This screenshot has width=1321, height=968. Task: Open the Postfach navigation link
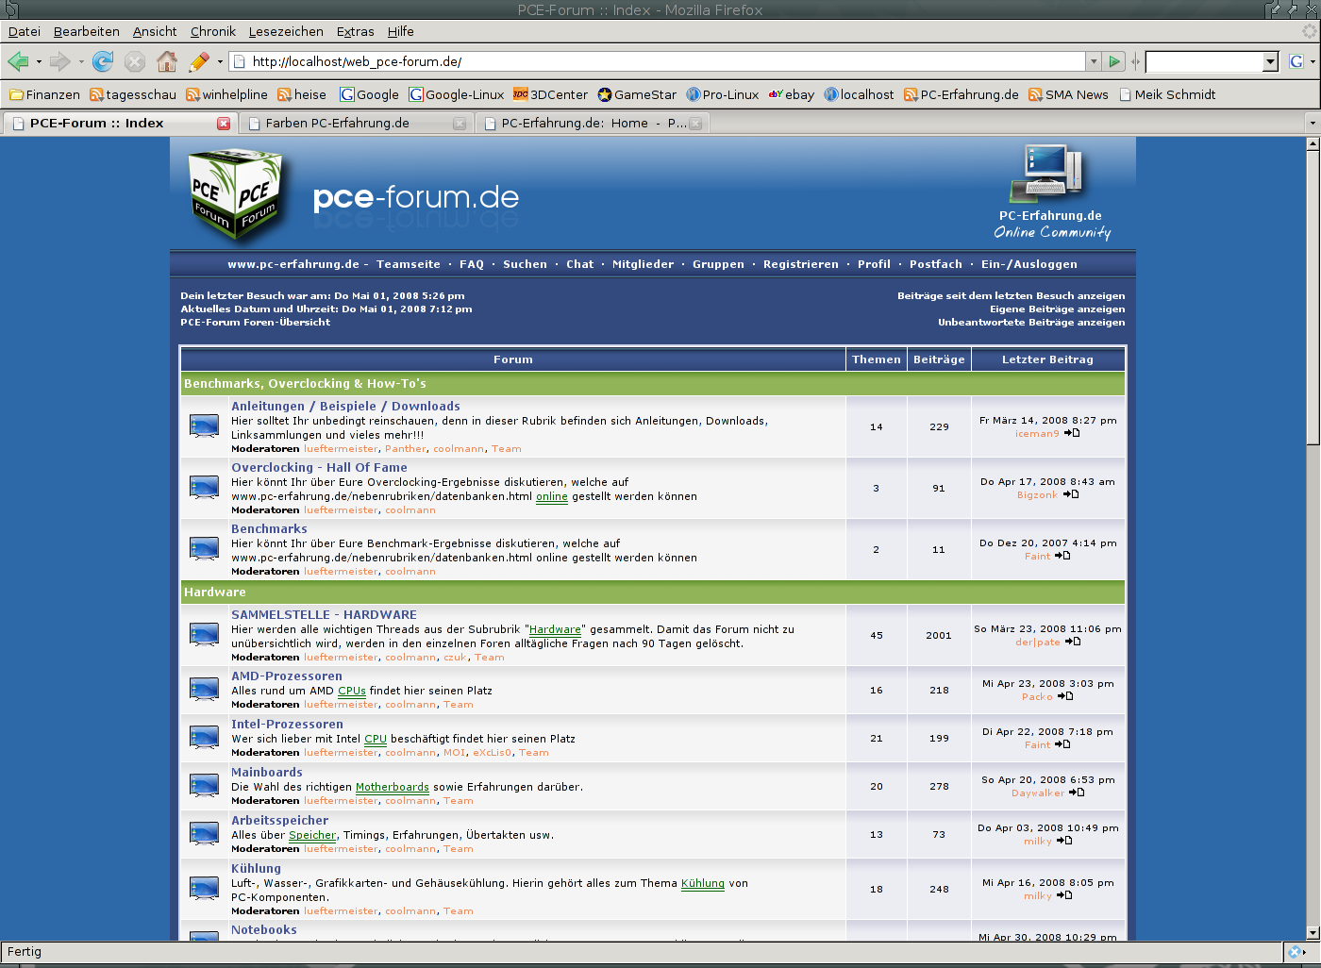936,265
